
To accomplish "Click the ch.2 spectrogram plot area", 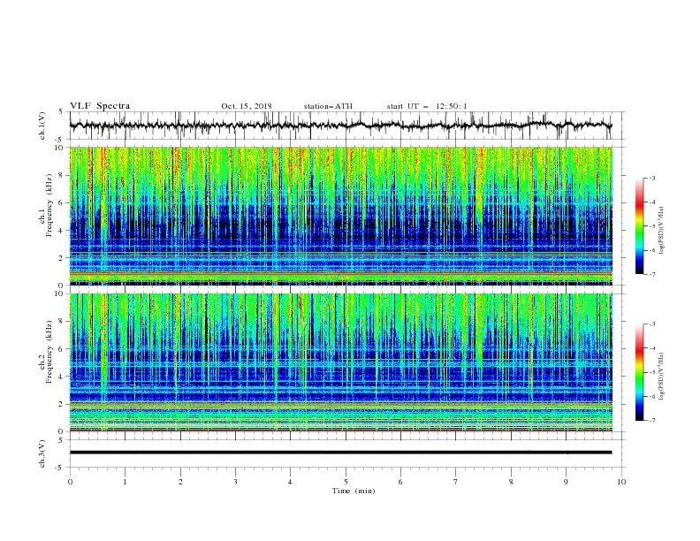I will [340, 362].
